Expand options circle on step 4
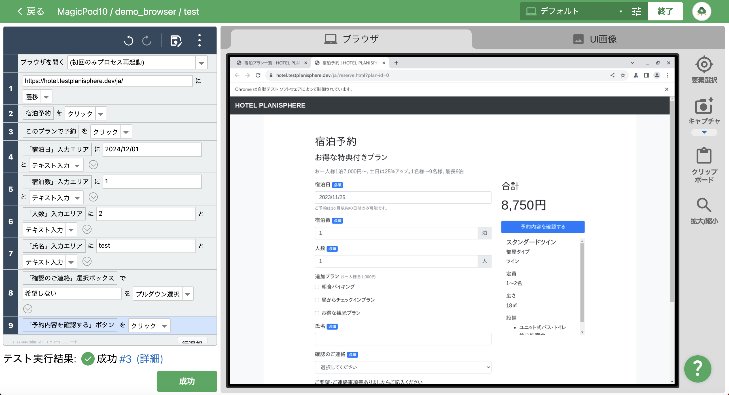The height and width of the screenshot is (395, 729). point(93,165)
